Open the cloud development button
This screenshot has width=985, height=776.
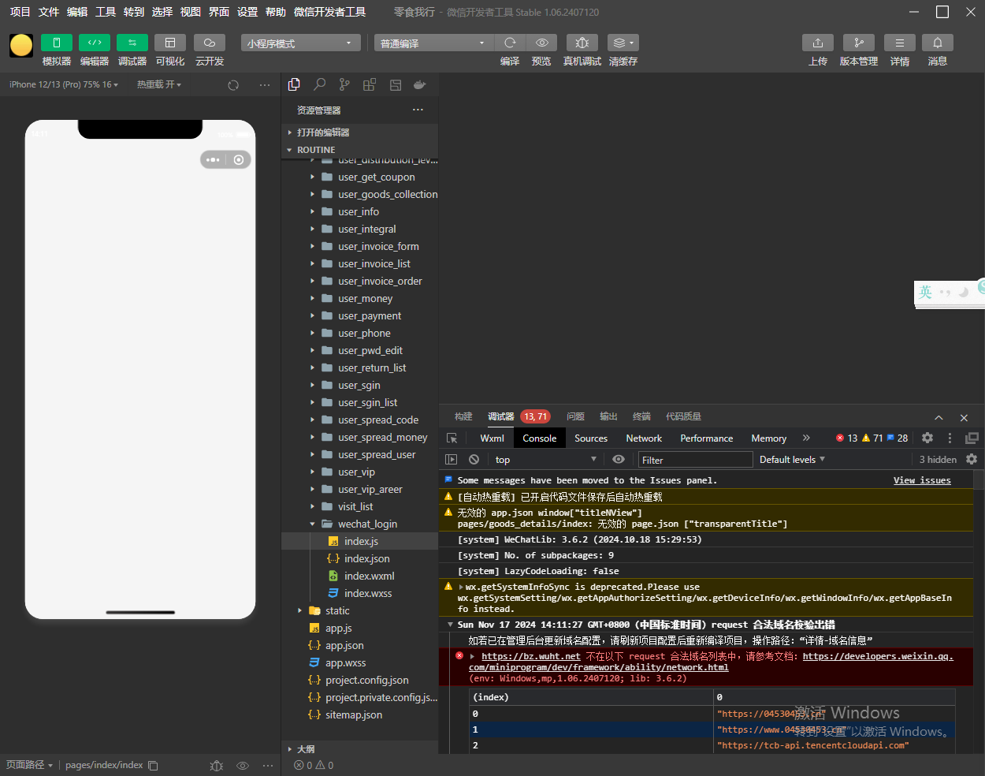(210, 43)
